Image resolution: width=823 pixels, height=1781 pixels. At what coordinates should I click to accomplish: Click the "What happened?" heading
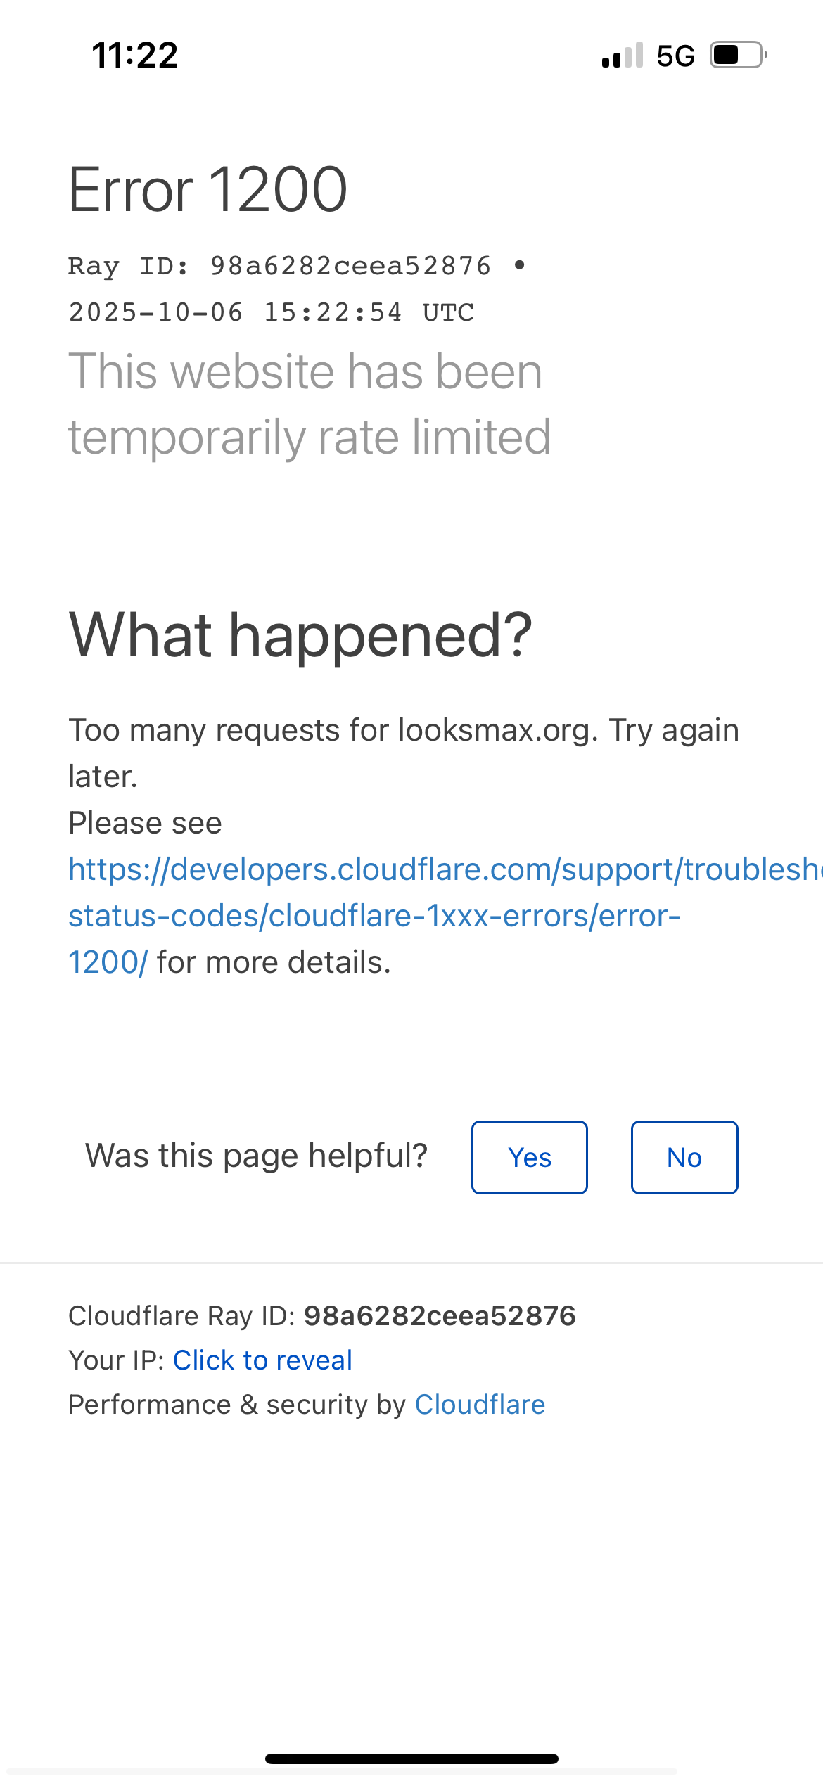[300, 635]
